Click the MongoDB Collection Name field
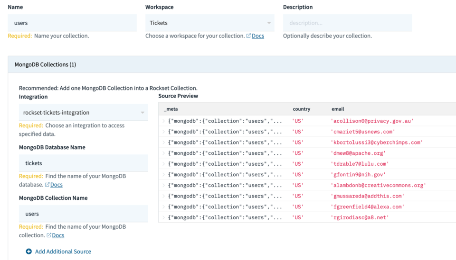 point(84,214)
